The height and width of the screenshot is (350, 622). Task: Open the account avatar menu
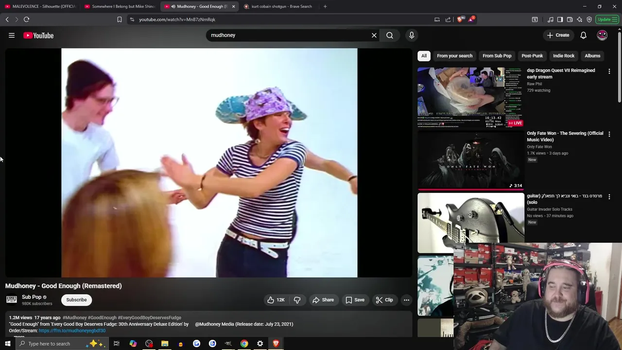click(602, 35)
